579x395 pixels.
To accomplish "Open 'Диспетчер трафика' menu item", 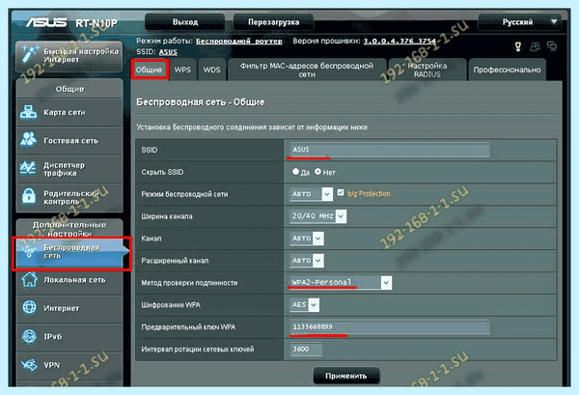I will point(69,169).
